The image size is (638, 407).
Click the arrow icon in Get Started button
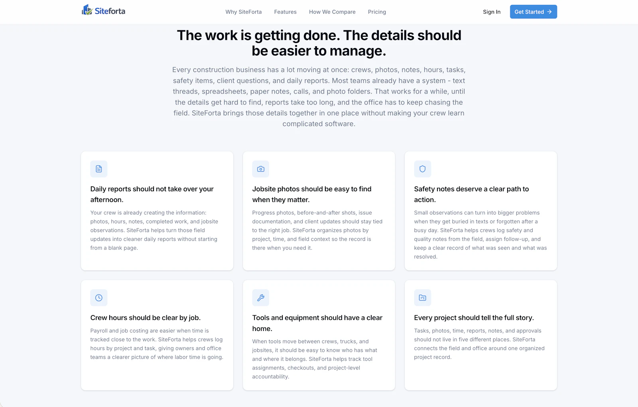pos(549,12)
